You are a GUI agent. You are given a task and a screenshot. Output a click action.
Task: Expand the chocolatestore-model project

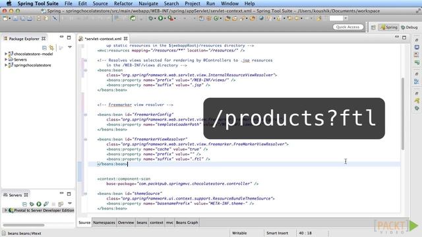click(x=6, y=54)
